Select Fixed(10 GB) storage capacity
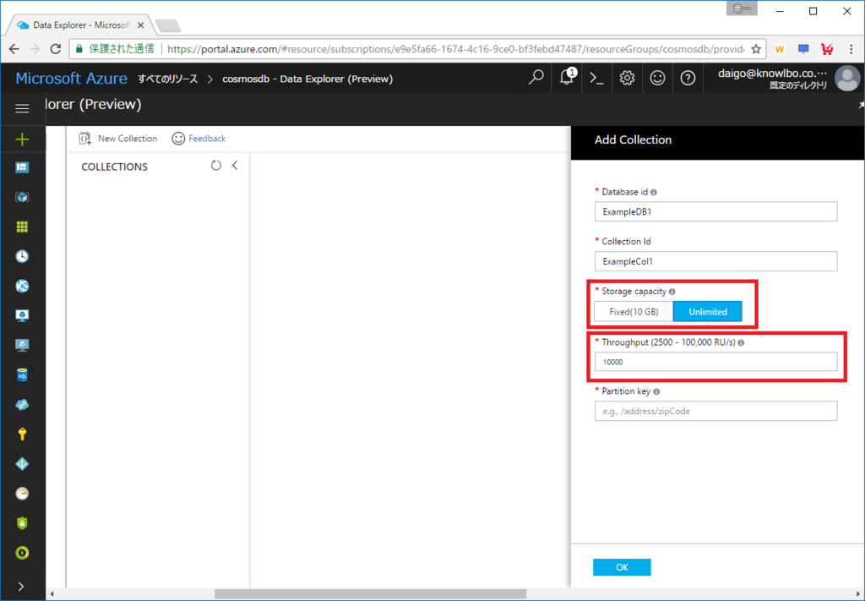The height and width of the screenshot is (601, 865). 634,312
